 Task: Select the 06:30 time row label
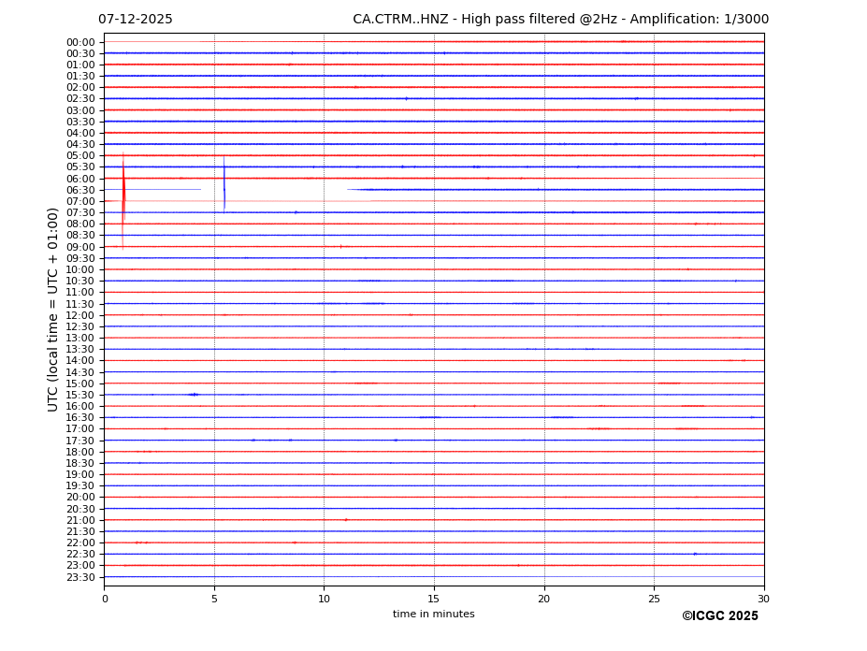pos(80,190)
